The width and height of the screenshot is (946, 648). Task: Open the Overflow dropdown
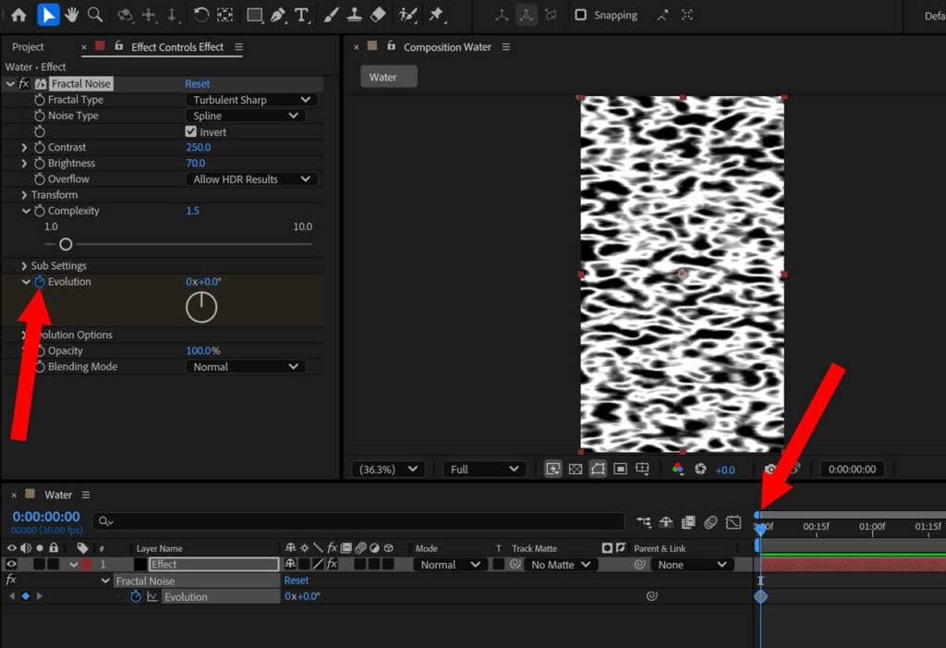tap(251, 178)
